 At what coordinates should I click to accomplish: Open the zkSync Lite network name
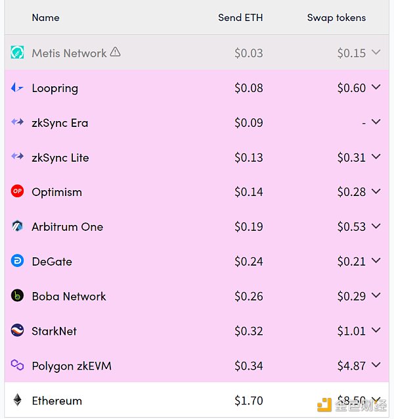click(60, 157)
